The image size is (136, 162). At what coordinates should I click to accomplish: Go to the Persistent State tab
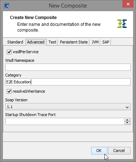point(74,42)
